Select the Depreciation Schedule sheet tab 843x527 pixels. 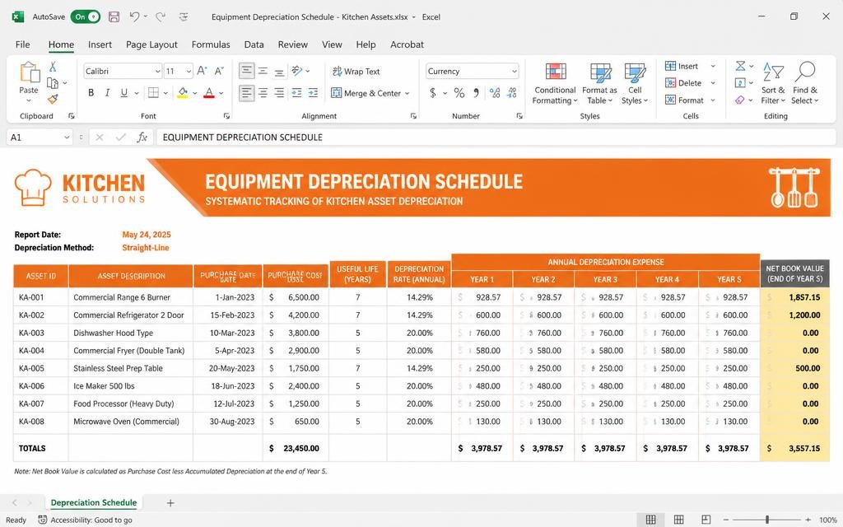(x=94, y=502)
